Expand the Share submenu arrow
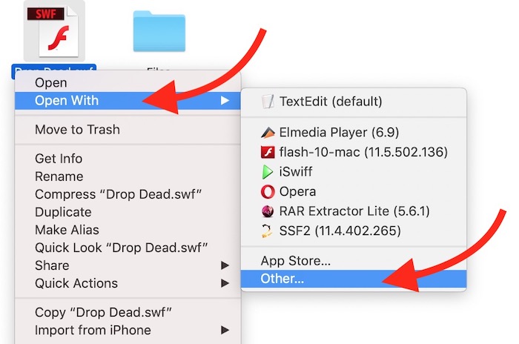Screen dimensions: 519x344 click(225, 265)
